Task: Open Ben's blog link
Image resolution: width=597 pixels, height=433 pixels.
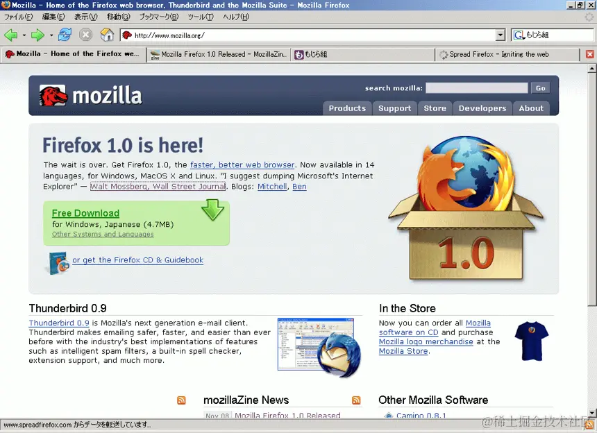Action: click(x=299, y=187)
